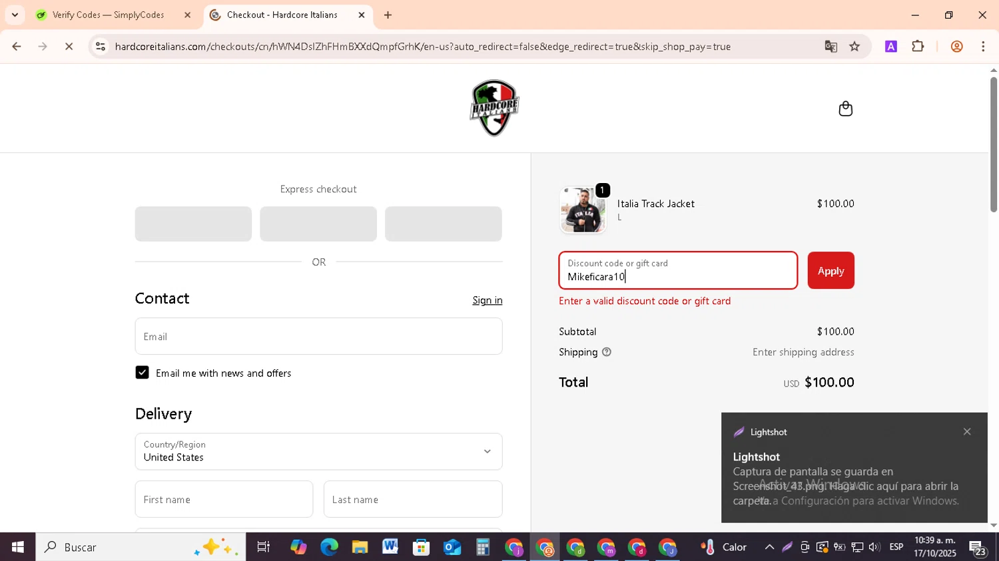Open the Lightshot tray icon
The width and height of the screenshot is (999, 561).
(x=787, y=547)
